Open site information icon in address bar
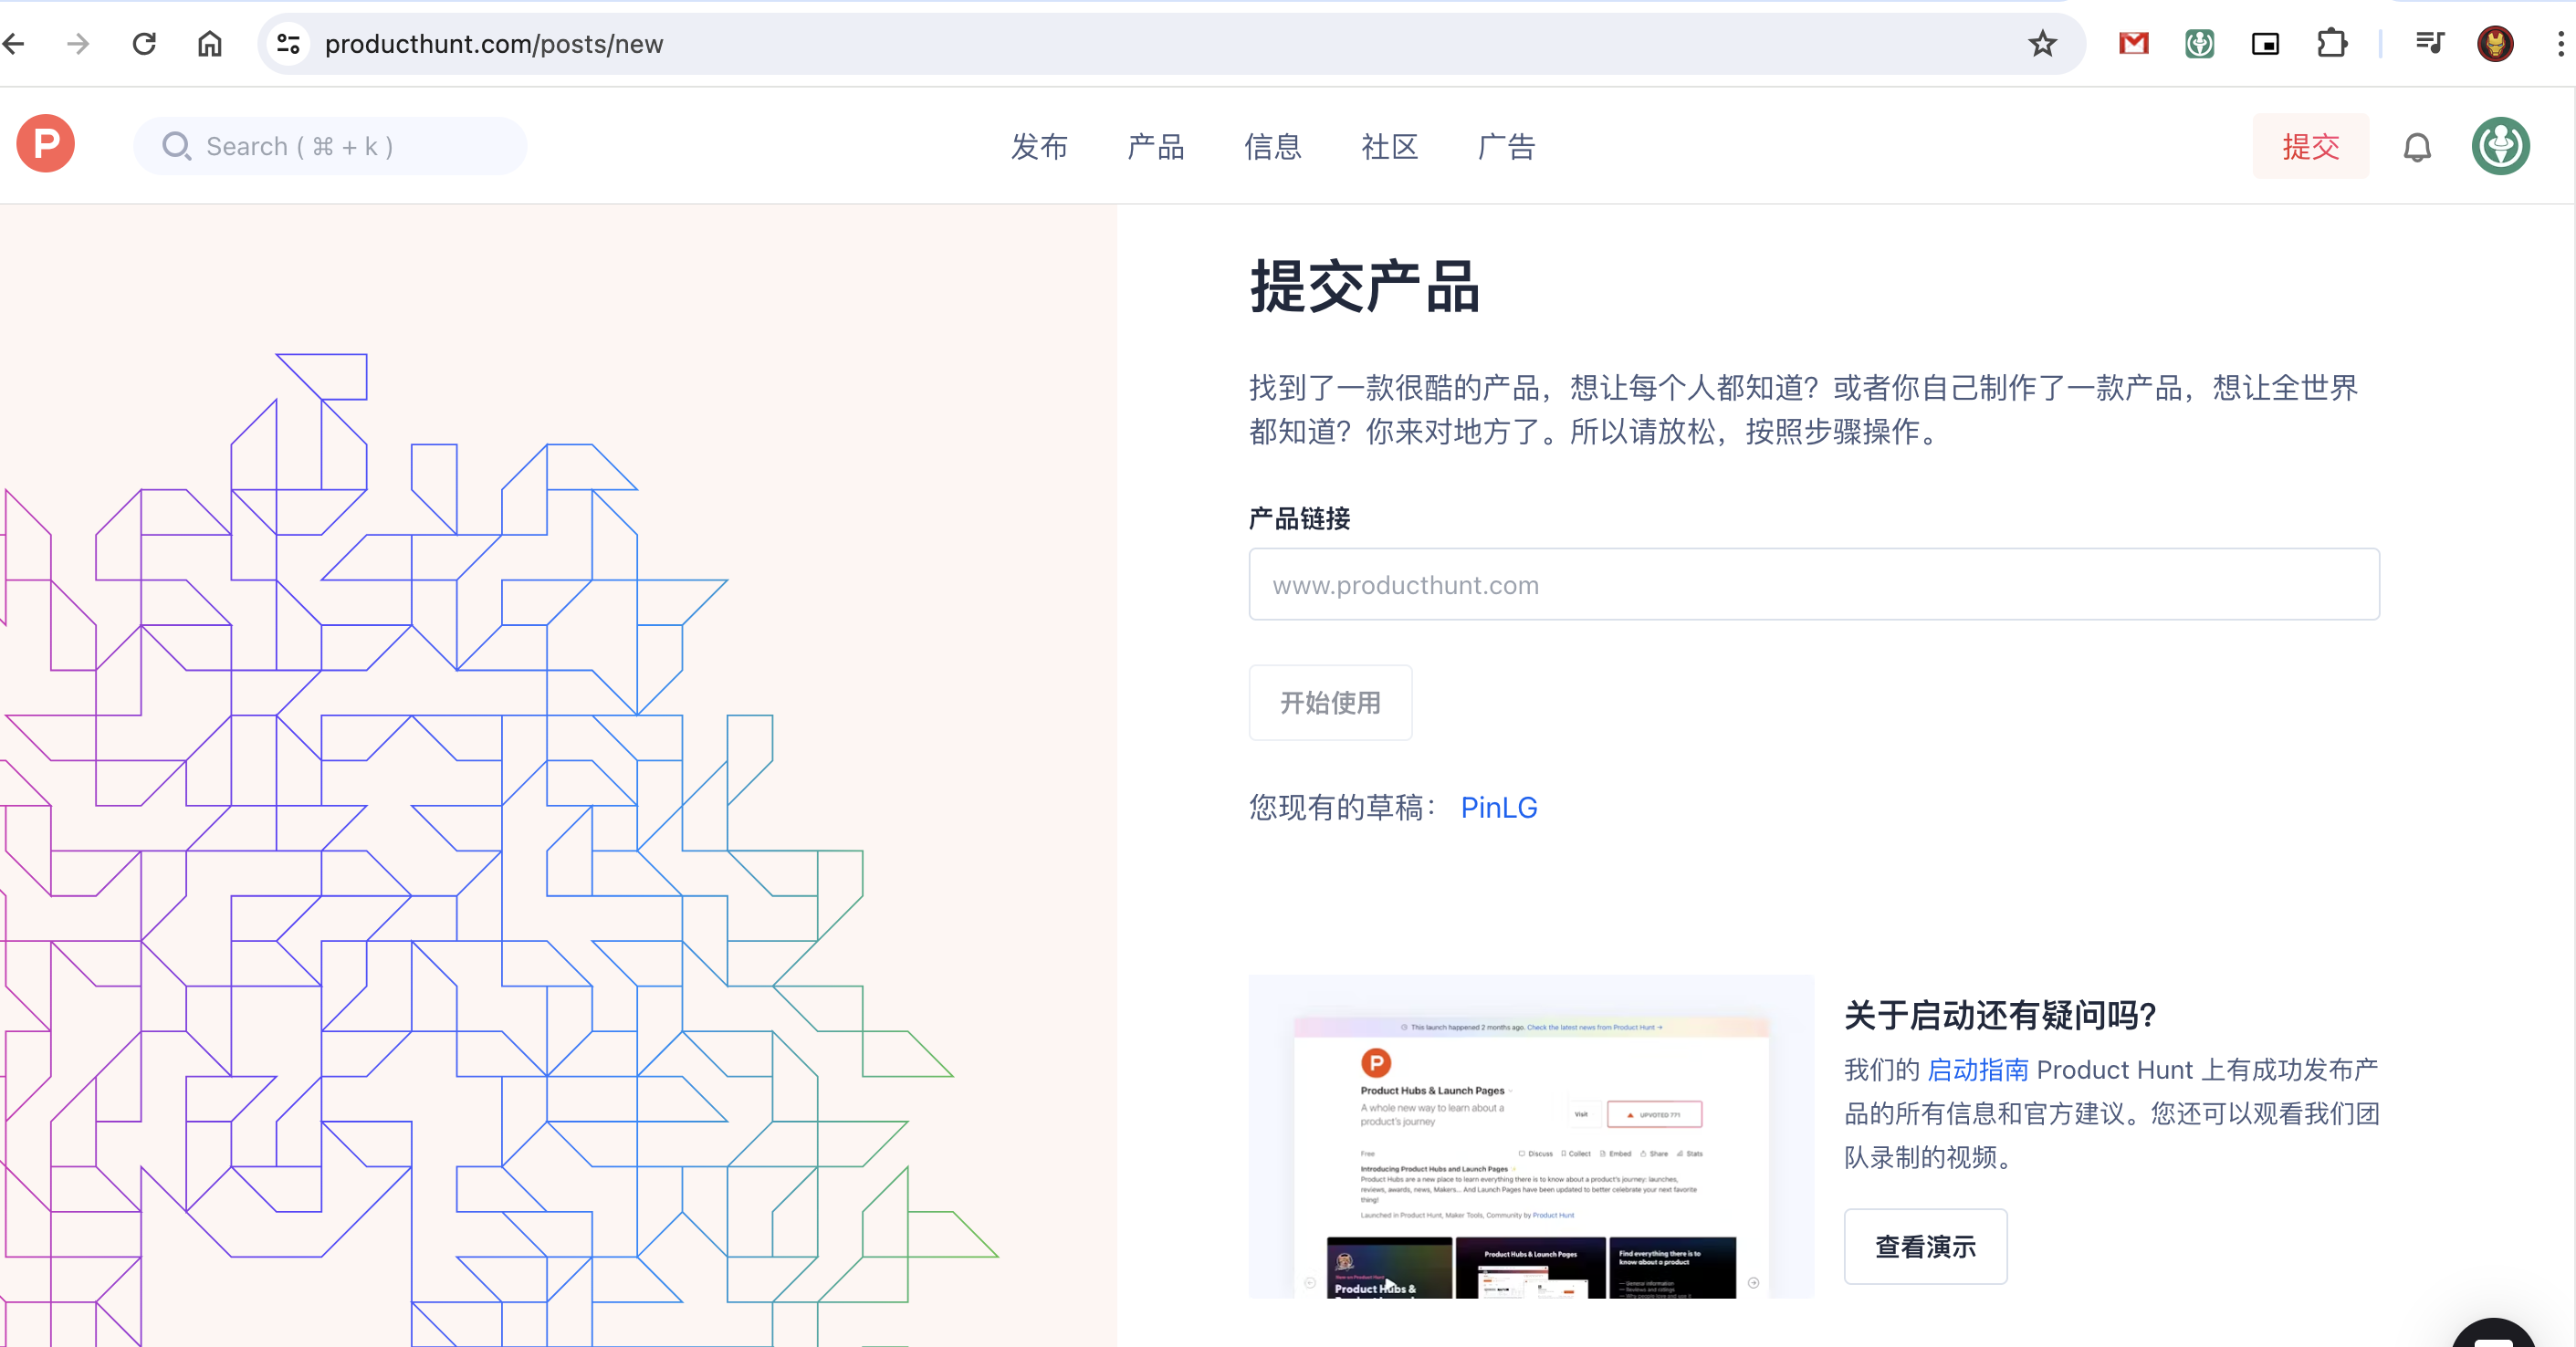Image resolution: width=2576 pixels, height=1347 pixels. [288, 44]
